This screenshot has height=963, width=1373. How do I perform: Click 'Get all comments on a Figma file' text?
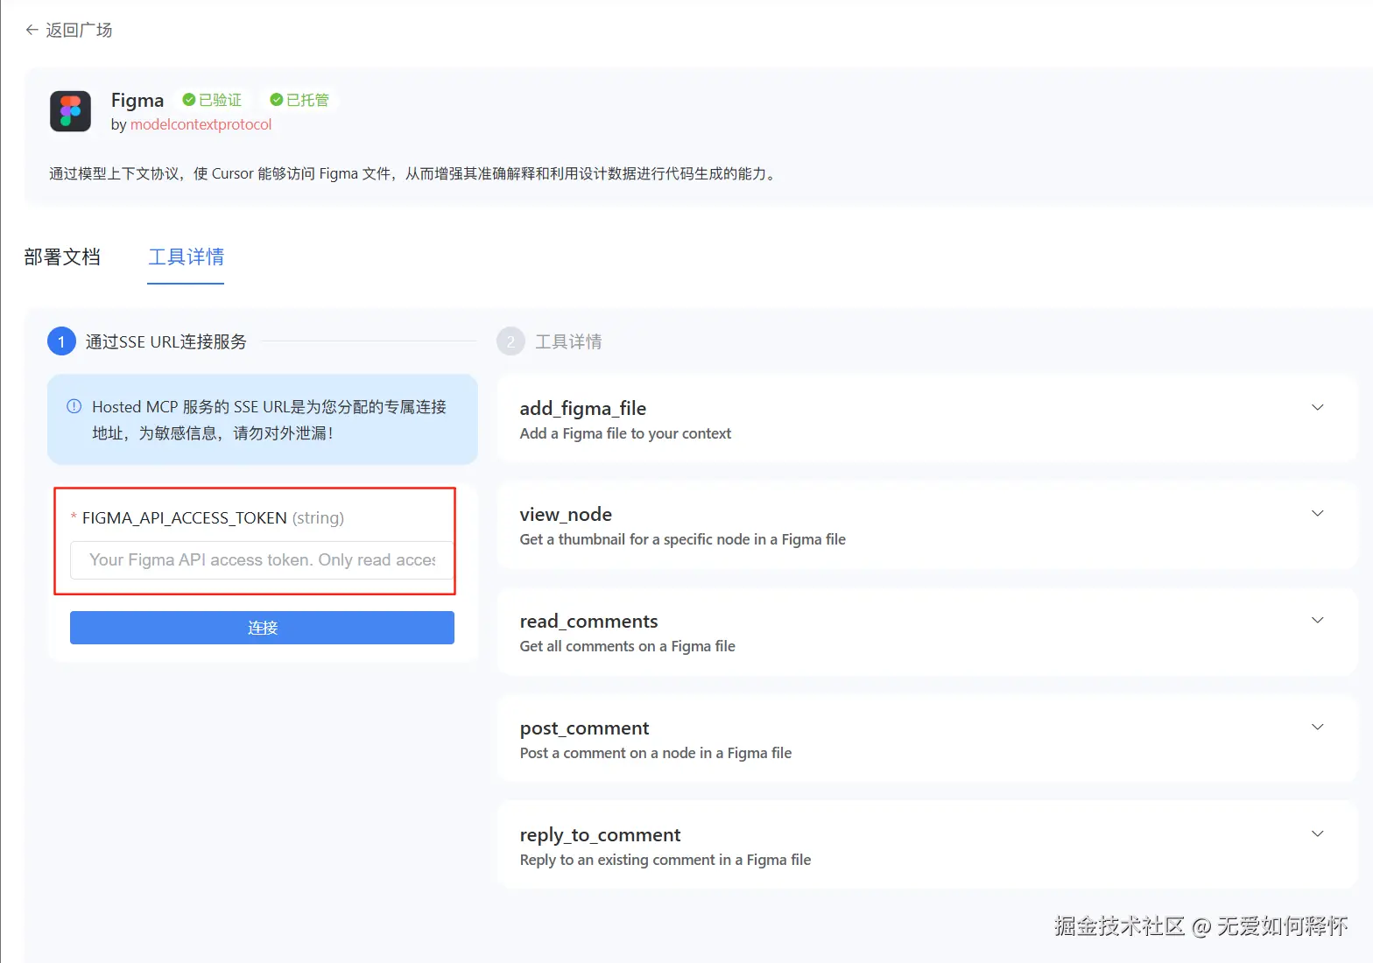click(628, 646)
